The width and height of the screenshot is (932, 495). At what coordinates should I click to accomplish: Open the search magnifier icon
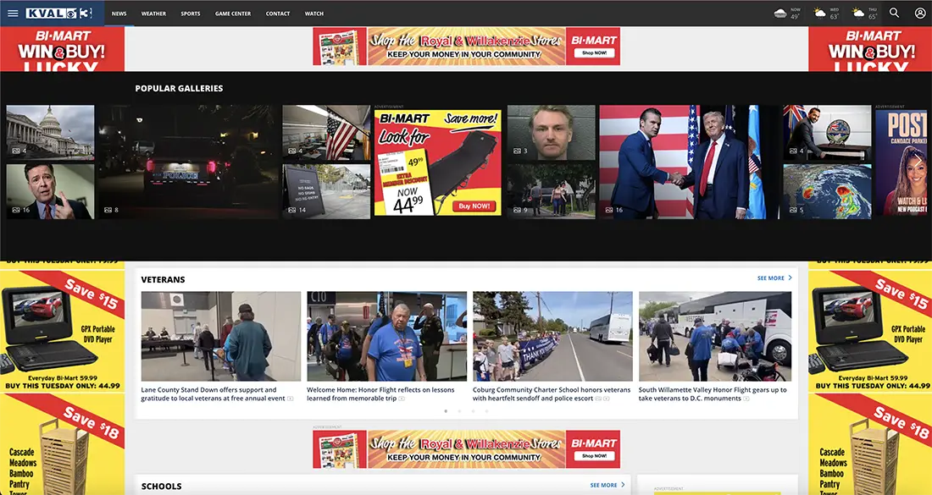[x=894, y=13]
